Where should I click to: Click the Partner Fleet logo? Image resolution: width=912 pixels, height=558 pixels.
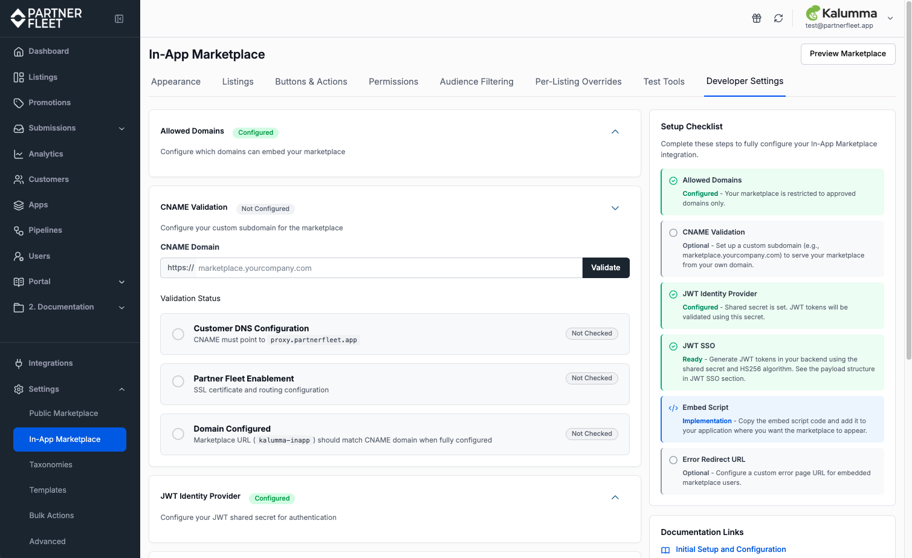tap(46, 18)
